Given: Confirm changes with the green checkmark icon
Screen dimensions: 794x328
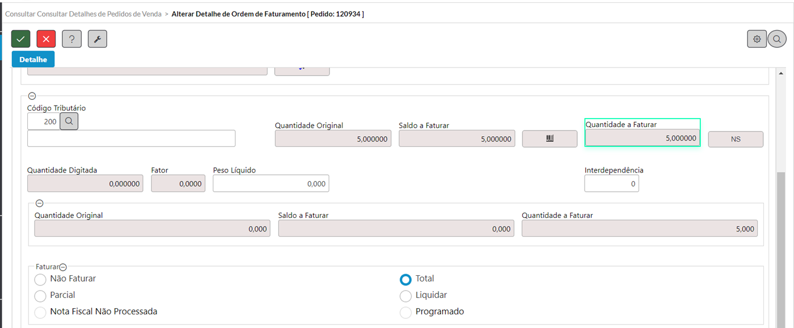Looking at the screenshot, I should click(x=20, y=39).
